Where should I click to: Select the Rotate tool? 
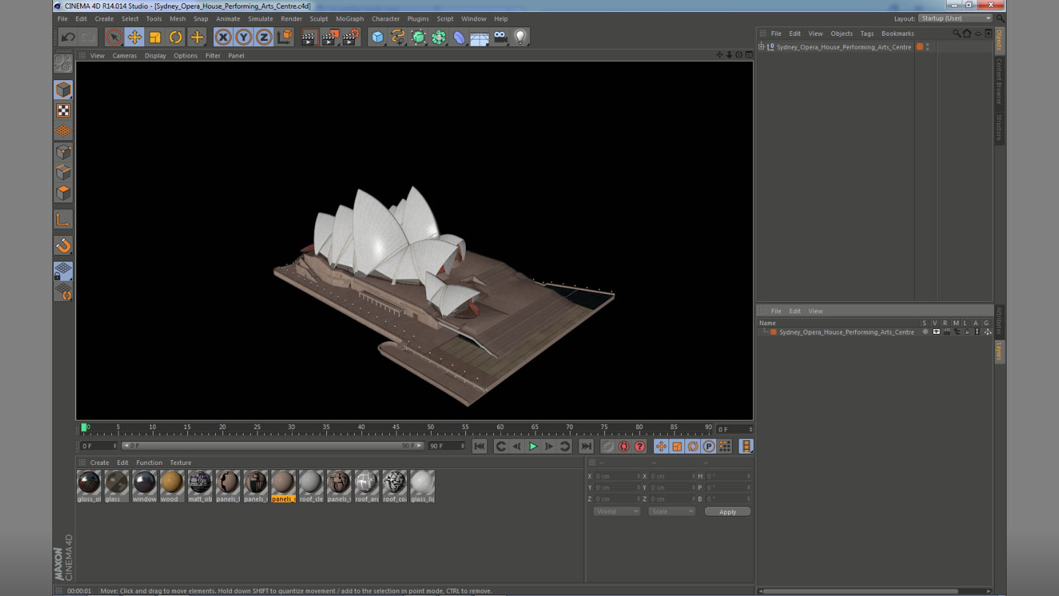tap(175, 37)
